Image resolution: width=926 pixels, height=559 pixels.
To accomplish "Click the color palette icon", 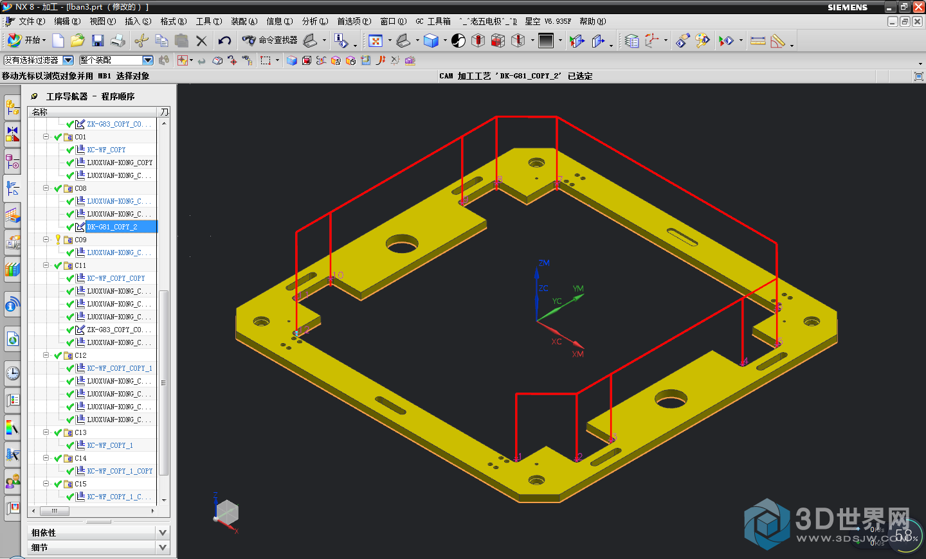I will pyautogui.click(x=702, y=40).
